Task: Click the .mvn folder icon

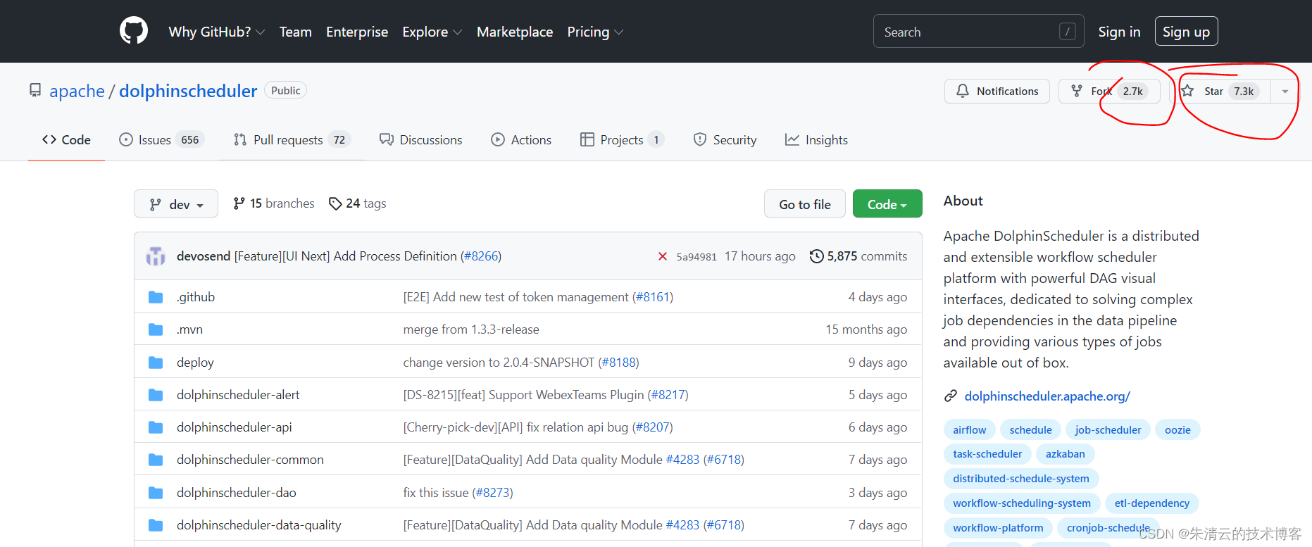Action: pos(156,329)
